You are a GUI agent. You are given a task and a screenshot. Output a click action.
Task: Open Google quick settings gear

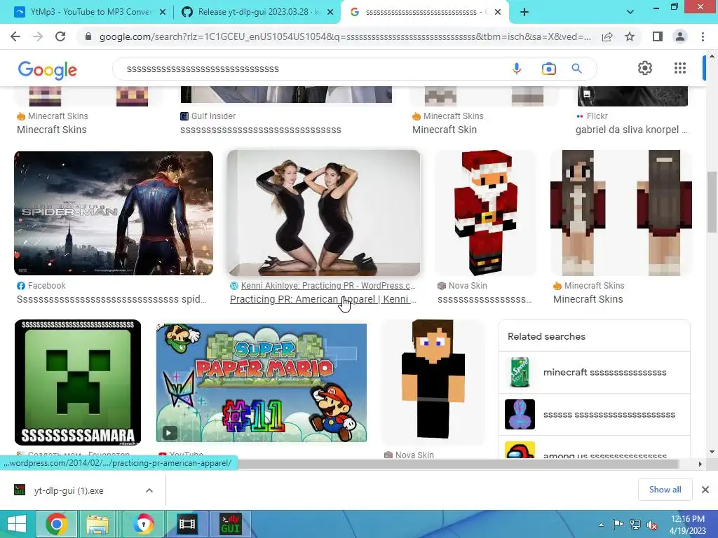(x=645, y=68)
